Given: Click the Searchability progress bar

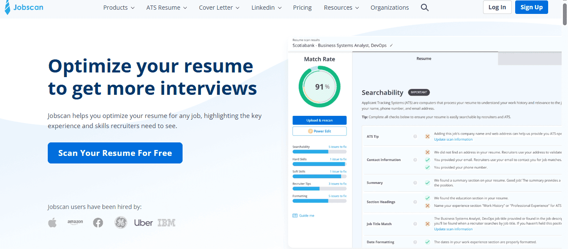Looking at the screenshot, I should point(319,152).
